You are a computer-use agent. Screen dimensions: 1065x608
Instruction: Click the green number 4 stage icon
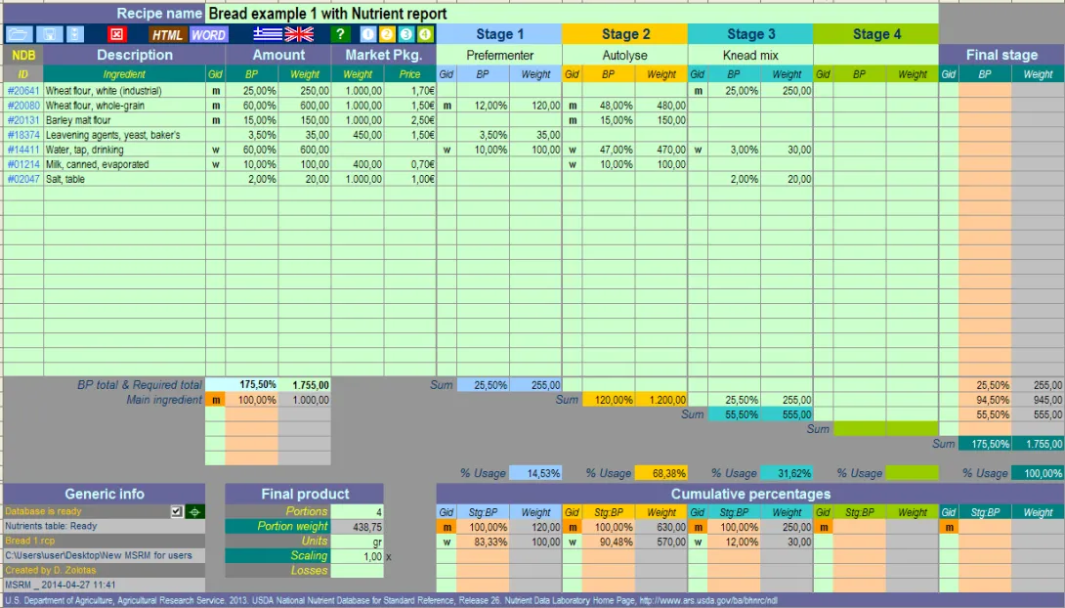pos(424,34)
